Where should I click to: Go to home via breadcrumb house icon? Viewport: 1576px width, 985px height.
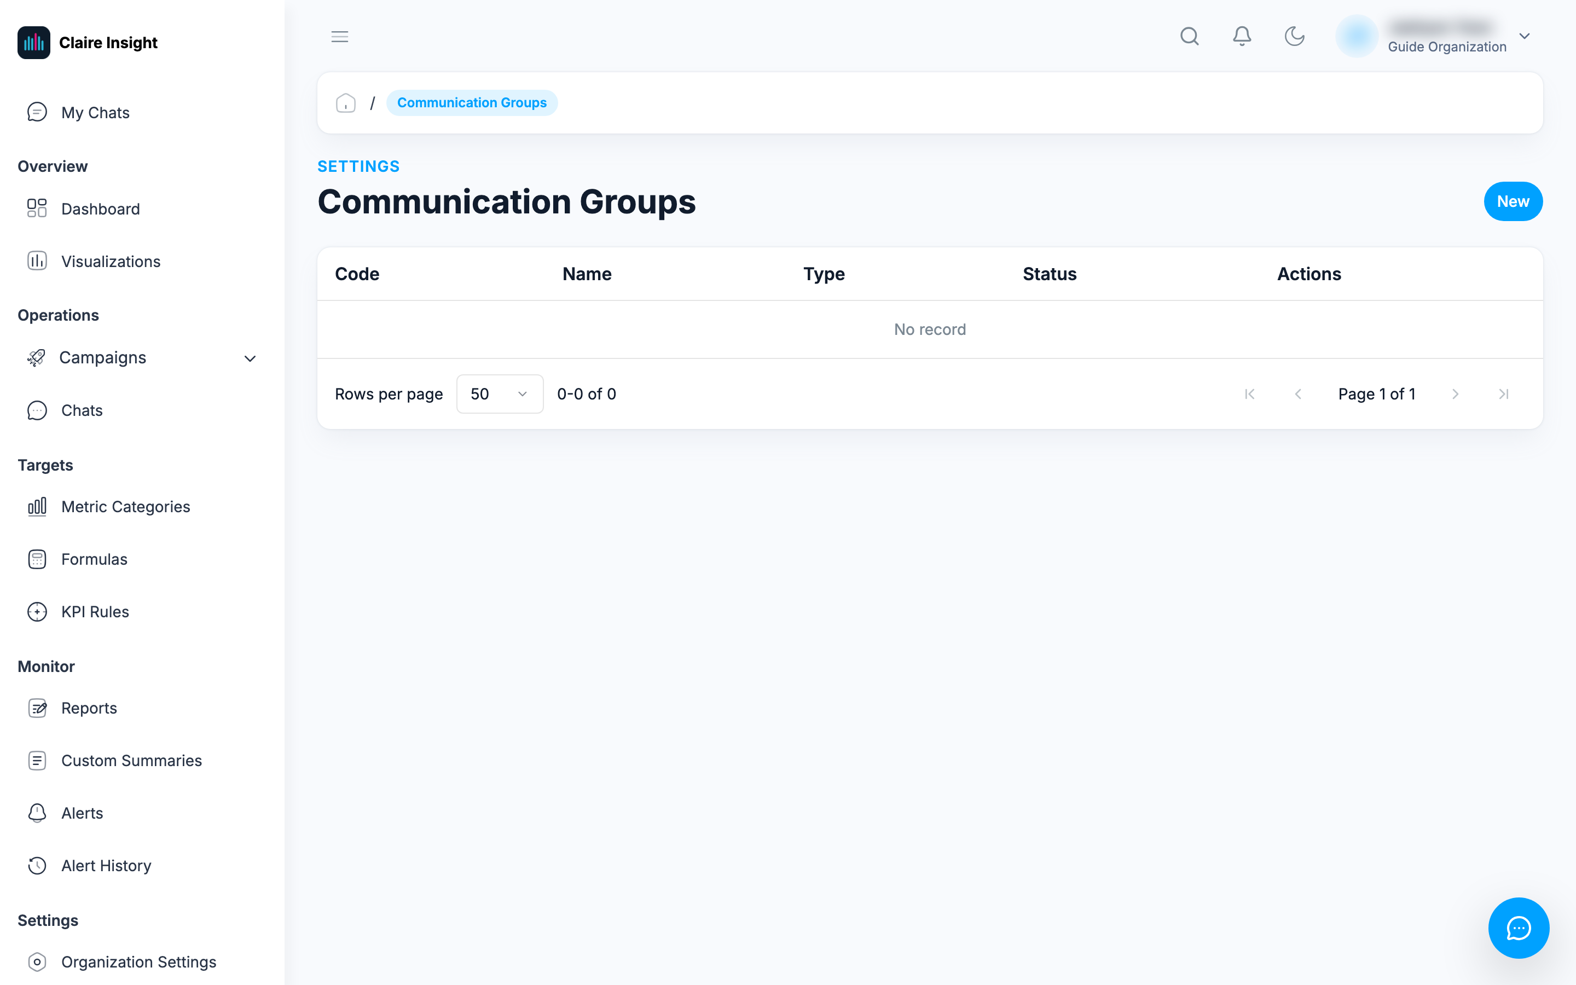pos(345,103)
